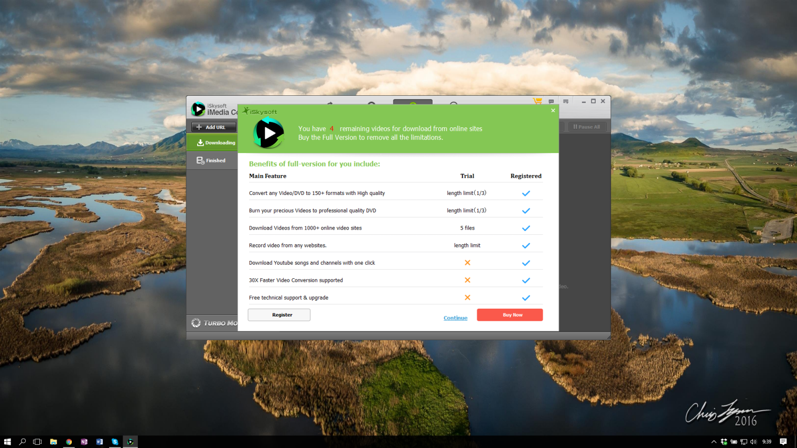Click 'length limit(1/3)' in the Burn row
Screen dimensions: 797x448
[467, 211]
